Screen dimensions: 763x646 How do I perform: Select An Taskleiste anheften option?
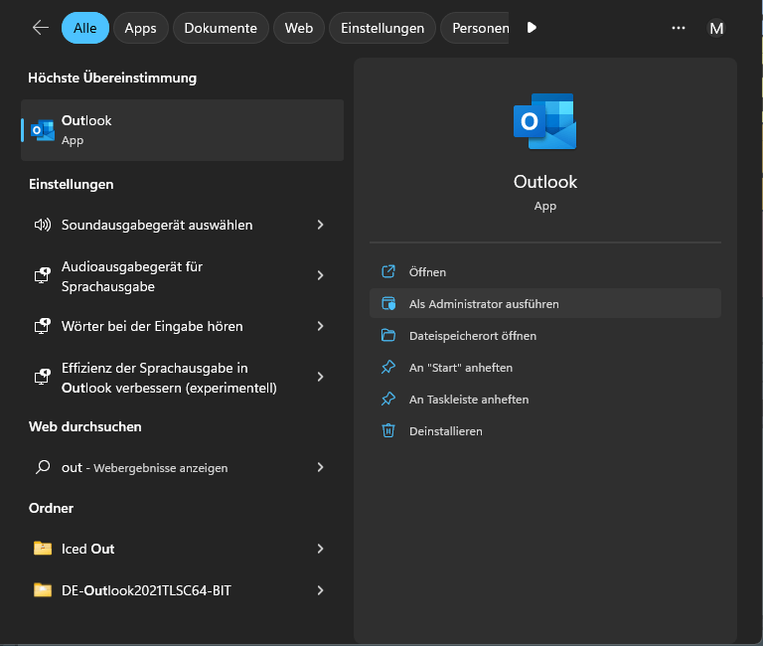(469, 400)
